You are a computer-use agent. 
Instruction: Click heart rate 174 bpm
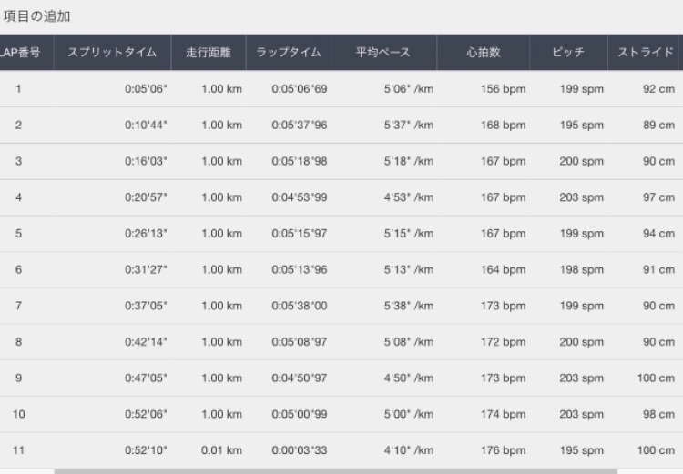[503, 414]
